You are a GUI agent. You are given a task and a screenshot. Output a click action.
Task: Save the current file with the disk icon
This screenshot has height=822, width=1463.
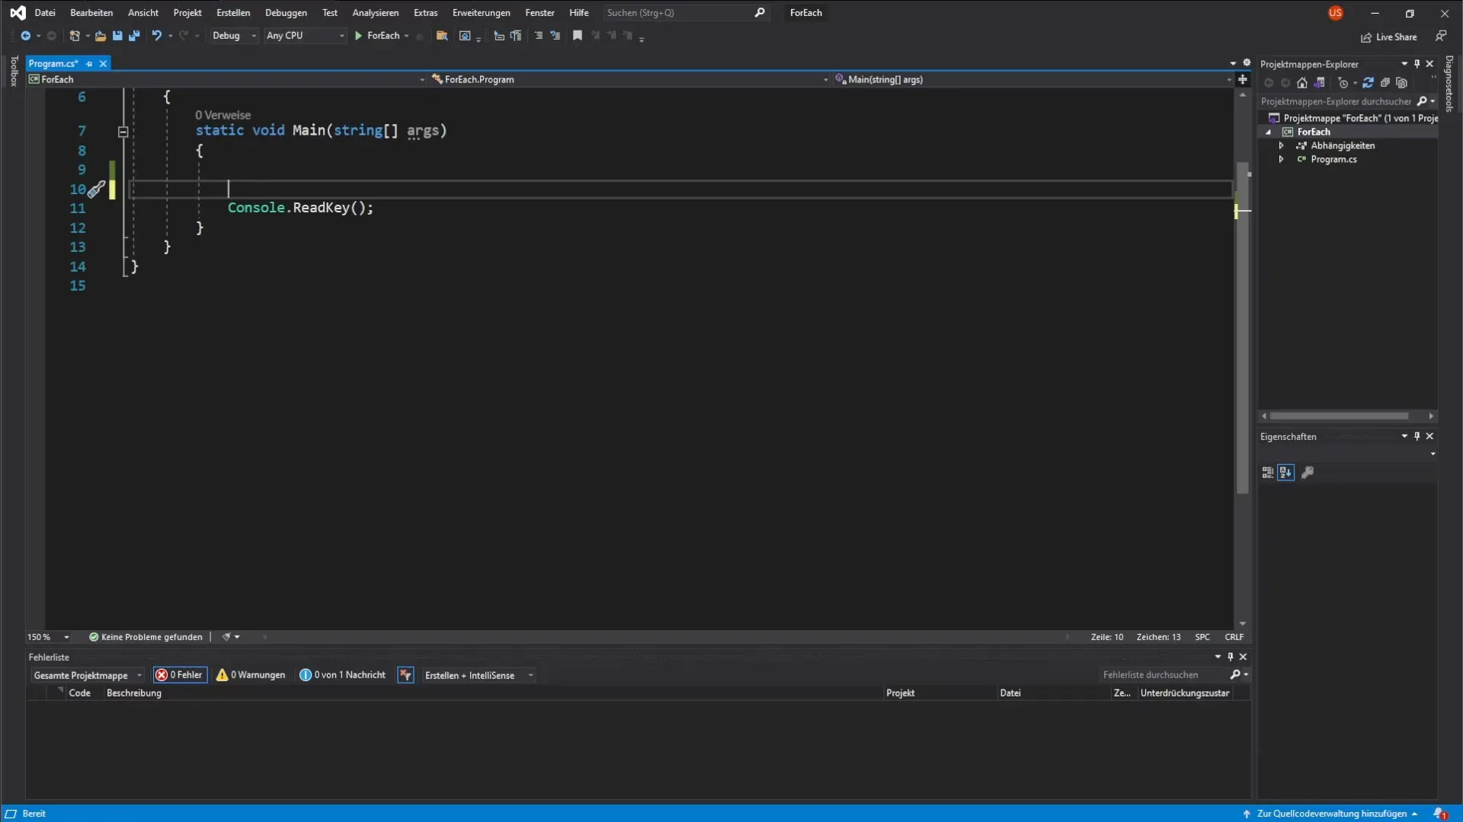tap(117, 36)
